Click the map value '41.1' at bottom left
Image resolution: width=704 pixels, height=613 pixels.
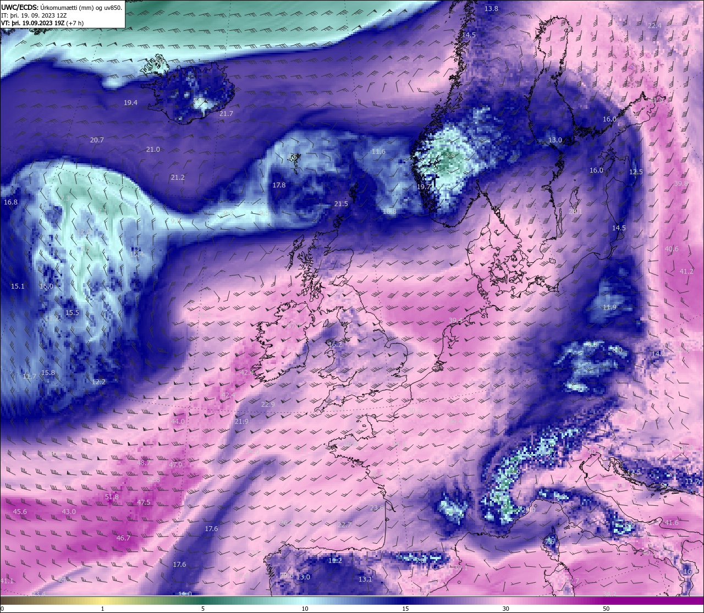point(7,581)
